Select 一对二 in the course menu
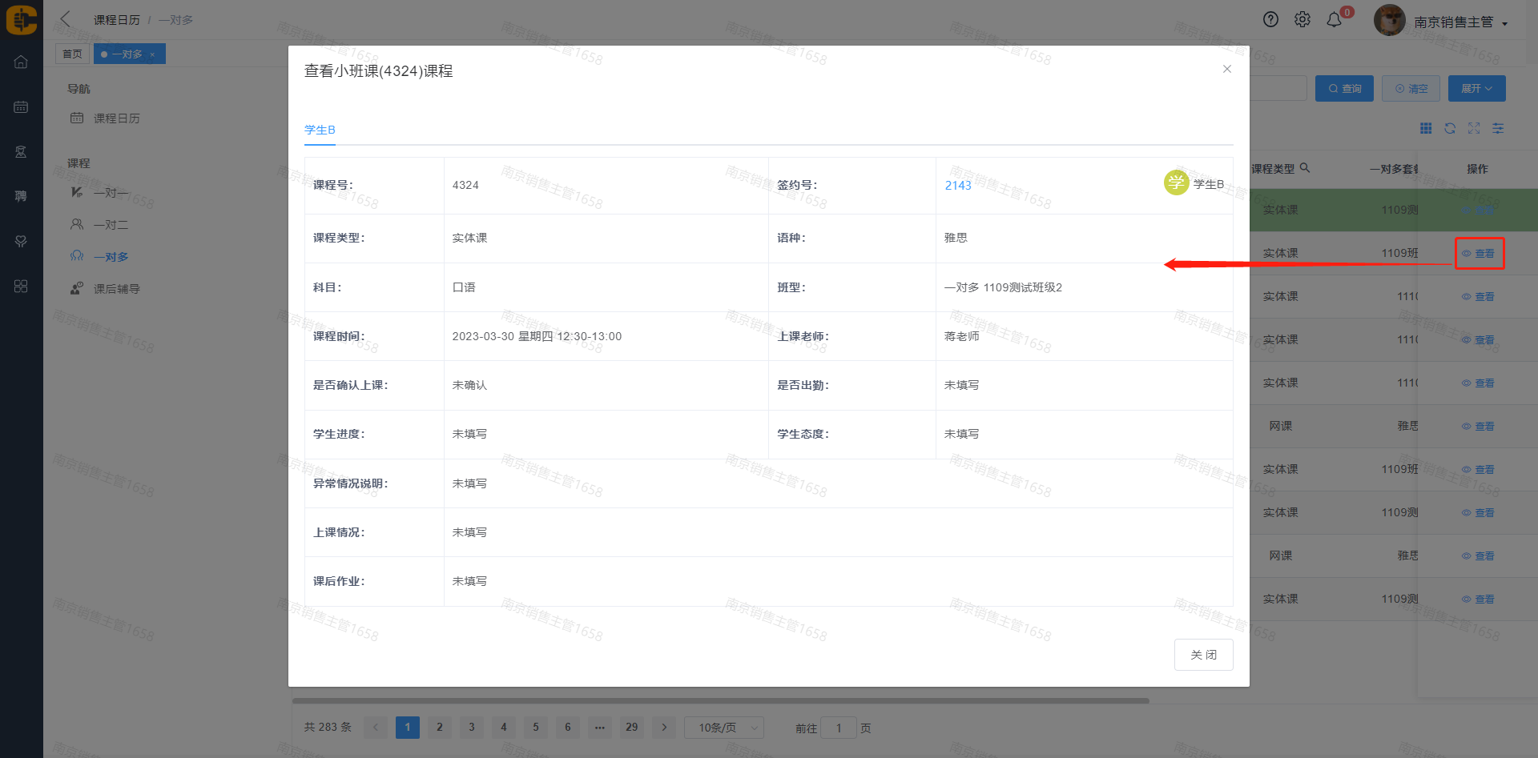This screenshot has height=758, width=1538. [111, 225]
